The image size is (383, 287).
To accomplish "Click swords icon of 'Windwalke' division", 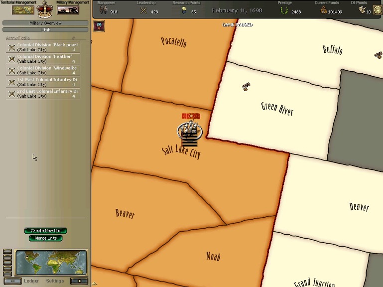I will tap(12, 71).
